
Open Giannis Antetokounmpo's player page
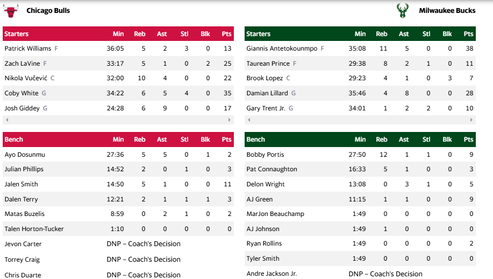point(282,48)
